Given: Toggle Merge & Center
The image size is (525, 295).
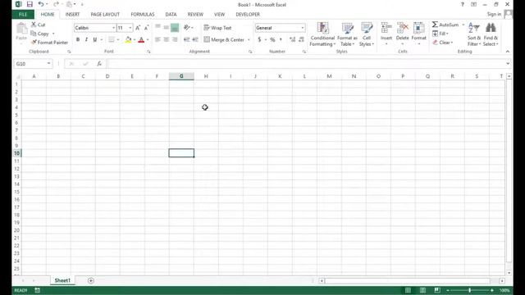Looking at the screenshot, I should tap(224, 40).
